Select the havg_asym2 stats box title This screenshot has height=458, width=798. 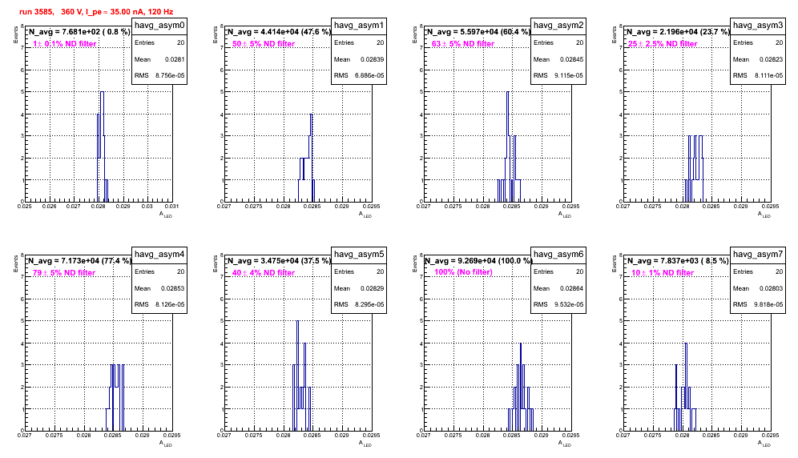pyautogui.click(x=558, y=26)
